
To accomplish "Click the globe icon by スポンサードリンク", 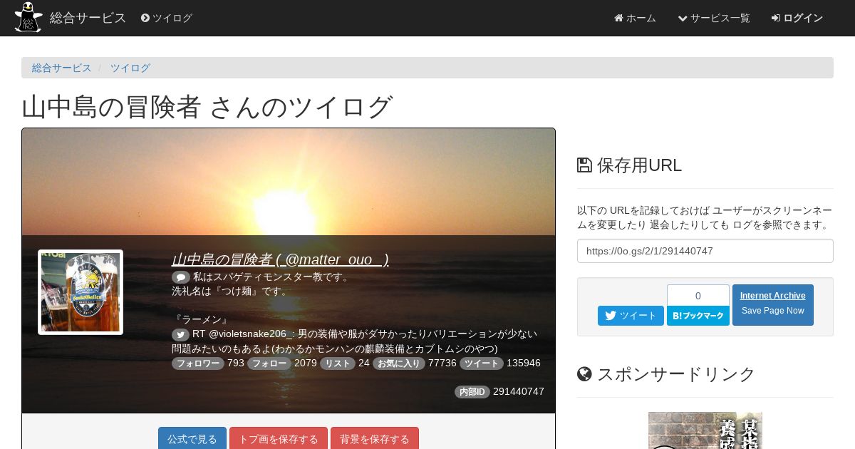I will [584, 374].
